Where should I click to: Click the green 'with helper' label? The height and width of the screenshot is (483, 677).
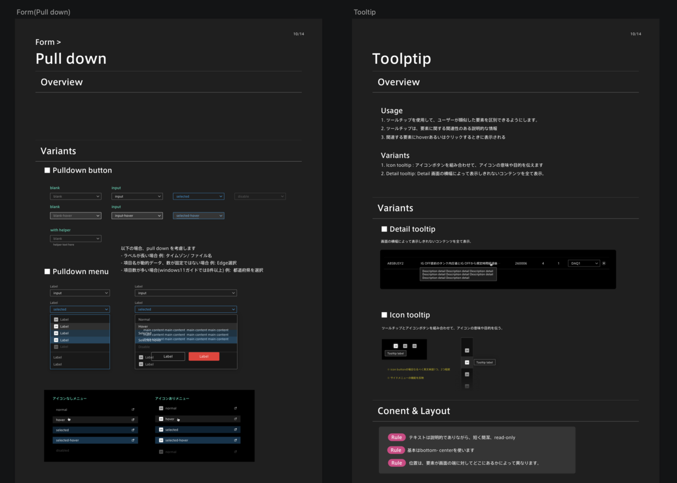click(x=60, y=230)
